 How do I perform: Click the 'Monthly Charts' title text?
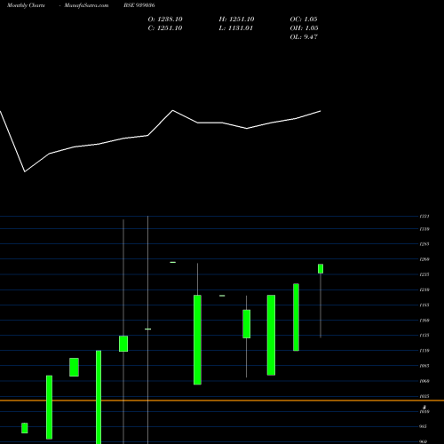click(26, 5)
